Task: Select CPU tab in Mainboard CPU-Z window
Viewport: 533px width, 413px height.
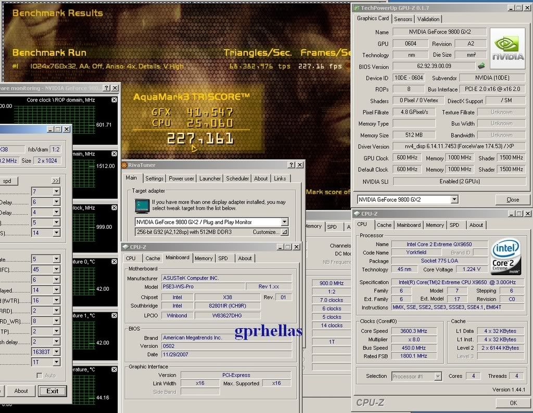Action: click(x=131, y=258)
